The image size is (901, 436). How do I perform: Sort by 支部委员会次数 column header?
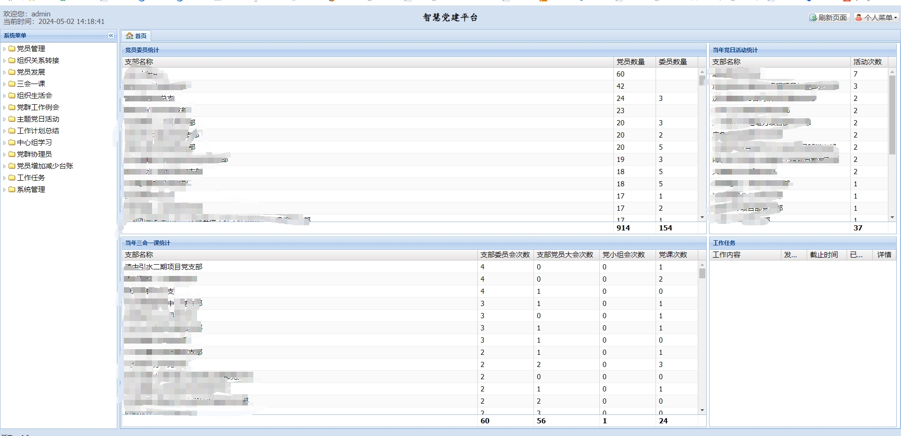click(x=505, y=255)
